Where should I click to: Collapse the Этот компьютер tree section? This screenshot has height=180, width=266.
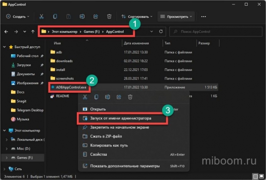4,130
